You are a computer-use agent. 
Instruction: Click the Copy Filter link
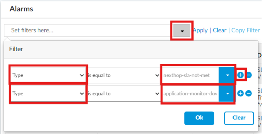[x=246, y=30]
